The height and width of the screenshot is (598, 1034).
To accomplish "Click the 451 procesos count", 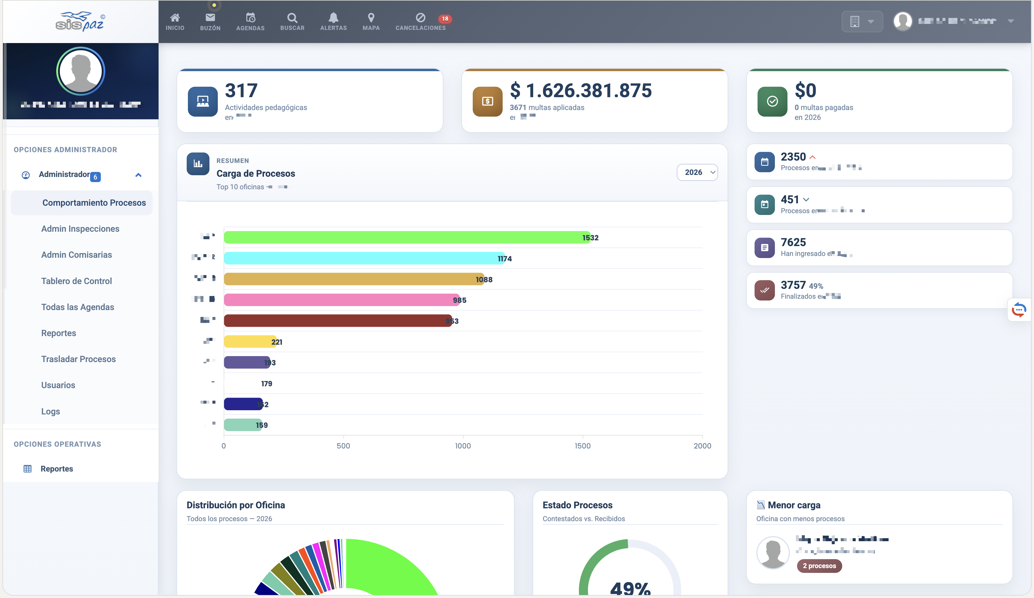I will pyautogui.click(x=790, y=199).
